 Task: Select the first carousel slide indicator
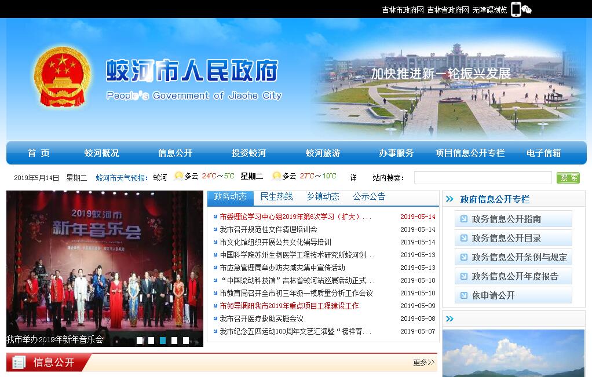point(140,341)
